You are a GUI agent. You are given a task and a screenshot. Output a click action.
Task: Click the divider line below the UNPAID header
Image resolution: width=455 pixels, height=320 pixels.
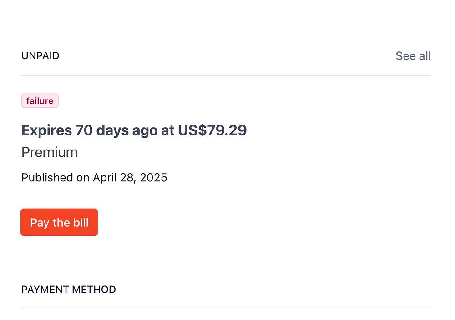click(226, 75)
